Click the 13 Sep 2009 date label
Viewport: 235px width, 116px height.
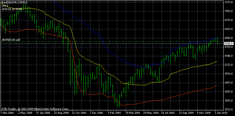(186, 113)
